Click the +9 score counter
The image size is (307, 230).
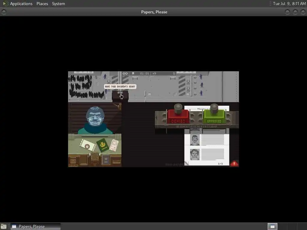[x=154, y=74]
